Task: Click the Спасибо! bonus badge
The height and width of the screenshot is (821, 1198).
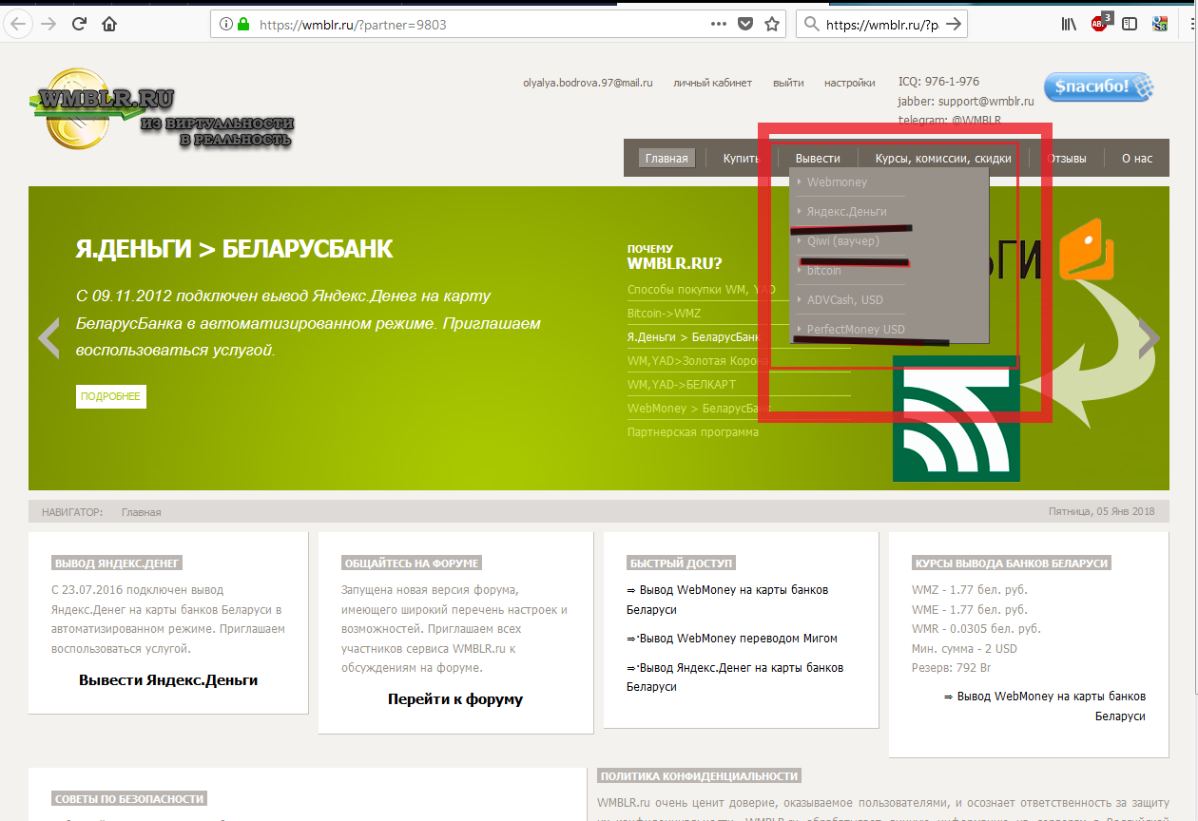Action: click(x=1098, y=87)
